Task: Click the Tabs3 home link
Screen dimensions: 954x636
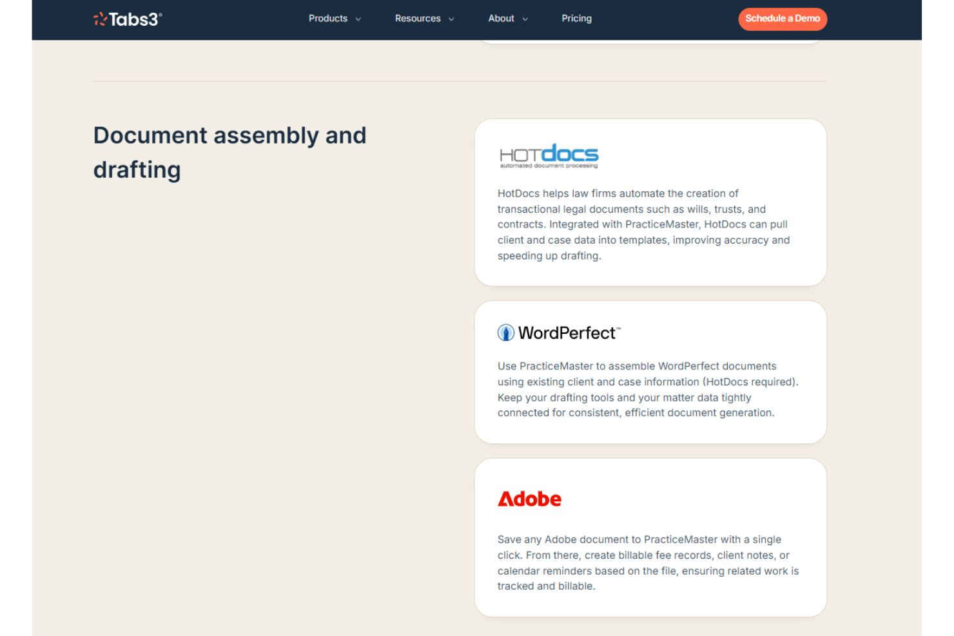Action: coord(128,19)
